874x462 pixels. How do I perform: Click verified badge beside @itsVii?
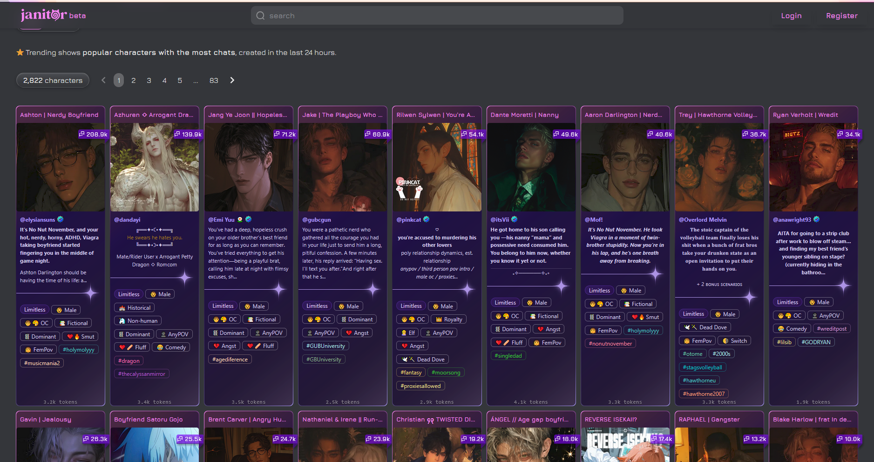515,219
